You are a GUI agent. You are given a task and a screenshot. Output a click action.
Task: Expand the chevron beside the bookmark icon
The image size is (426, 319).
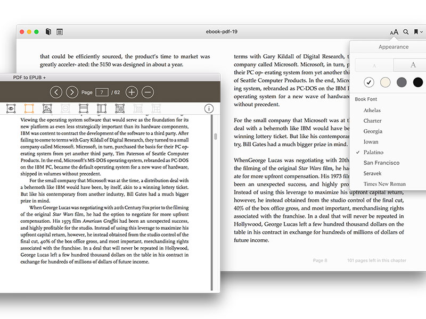422,32
